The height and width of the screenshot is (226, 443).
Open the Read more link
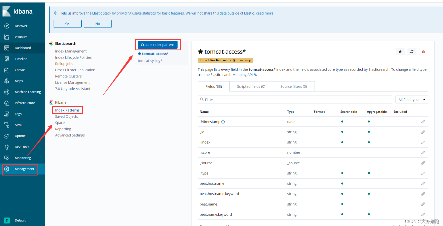(x=264, y=13)
